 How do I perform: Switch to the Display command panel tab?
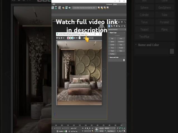122,22
